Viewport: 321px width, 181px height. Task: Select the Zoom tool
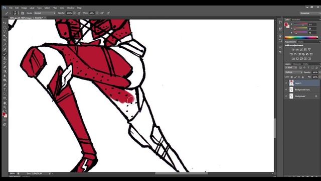coord(5,107)
